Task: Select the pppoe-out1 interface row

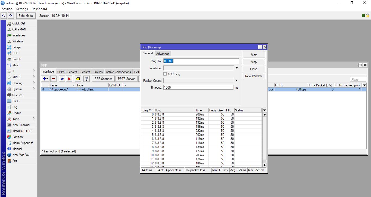Action: pyautogui.click(x=204, y=89)
